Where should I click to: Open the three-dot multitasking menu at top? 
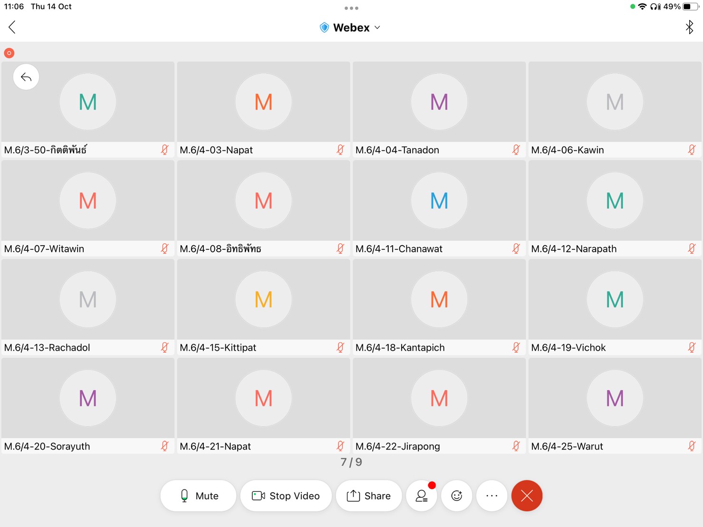point(351,8)
